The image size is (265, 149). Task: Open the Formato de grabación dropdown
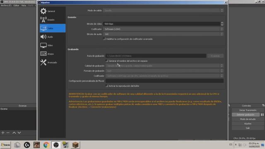pyautogui.click(x=165, y=71)
